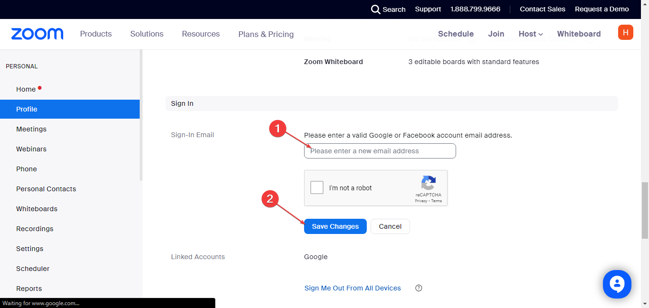Screen dimensions: 649x308
Task: Open Plans & Pricing
Action: tap(266, 34)
